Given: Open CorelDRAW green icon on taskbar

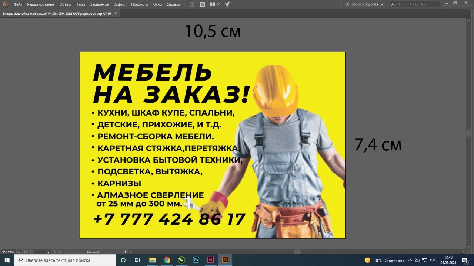Looking at the screenshot, I should pyautogui.click(x=181, y=260).
